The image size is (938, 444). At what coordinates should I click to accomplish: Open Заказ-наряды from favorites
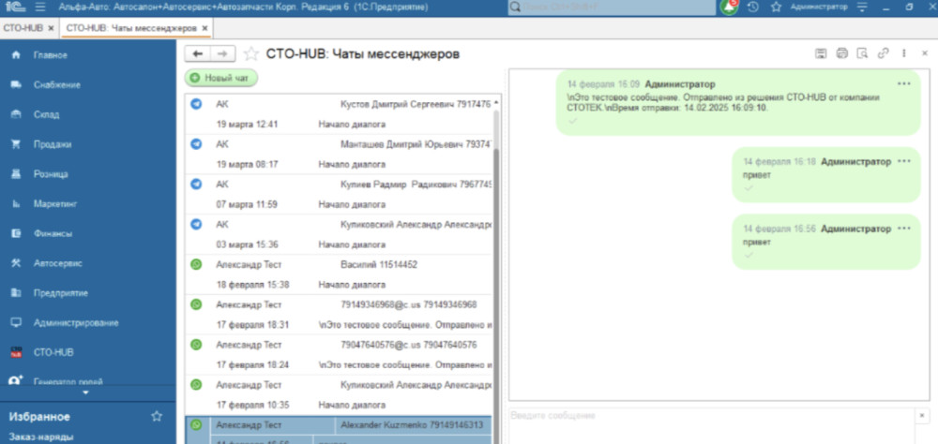pos(40,437)
